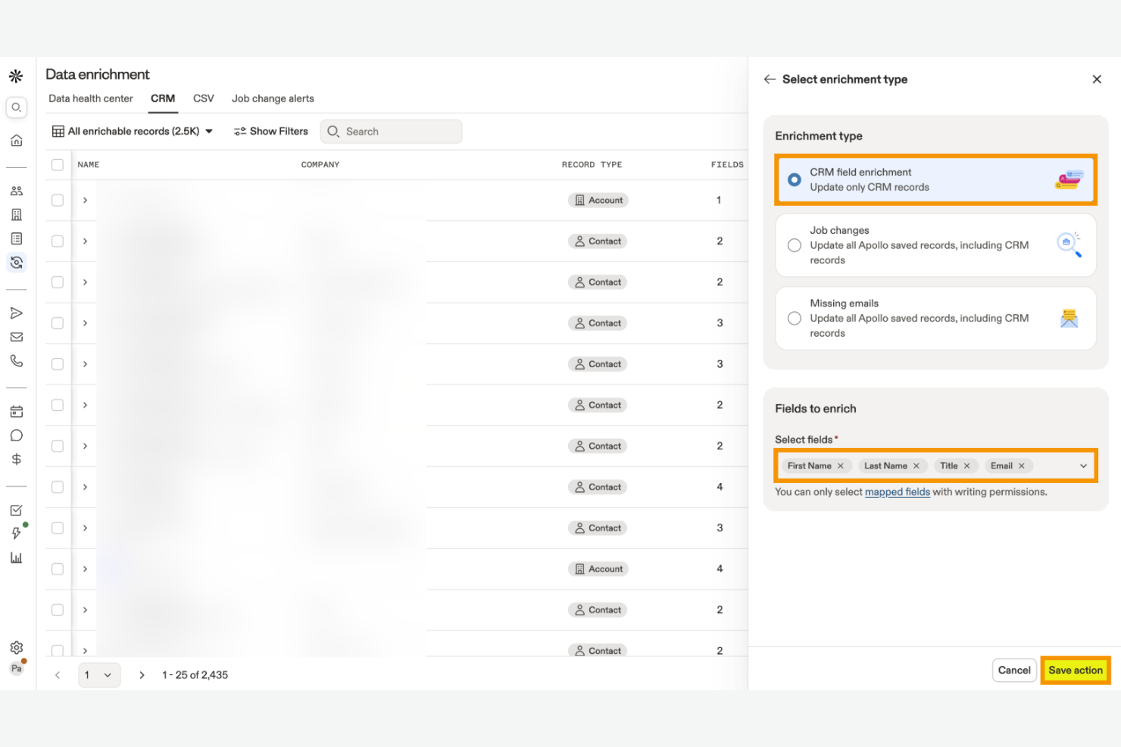Expand the Select fields dropdown
This screenshot has height=747, width=1121.
(x=1083, y=465)
